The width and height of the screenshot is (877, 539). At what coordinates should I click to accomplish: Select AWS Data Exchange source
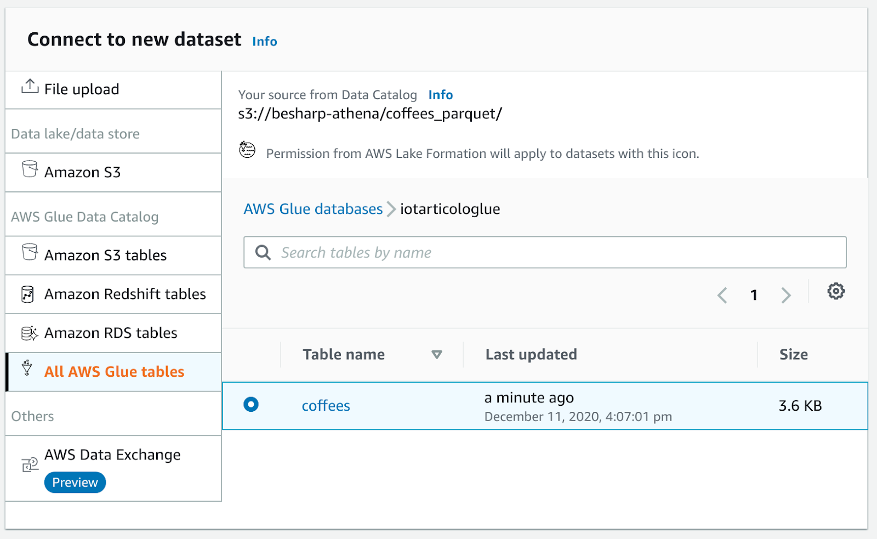[x=113, y=468]
